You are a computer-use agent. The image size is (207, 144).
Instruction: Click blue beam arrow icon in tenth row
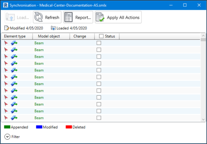coord(14,104)
